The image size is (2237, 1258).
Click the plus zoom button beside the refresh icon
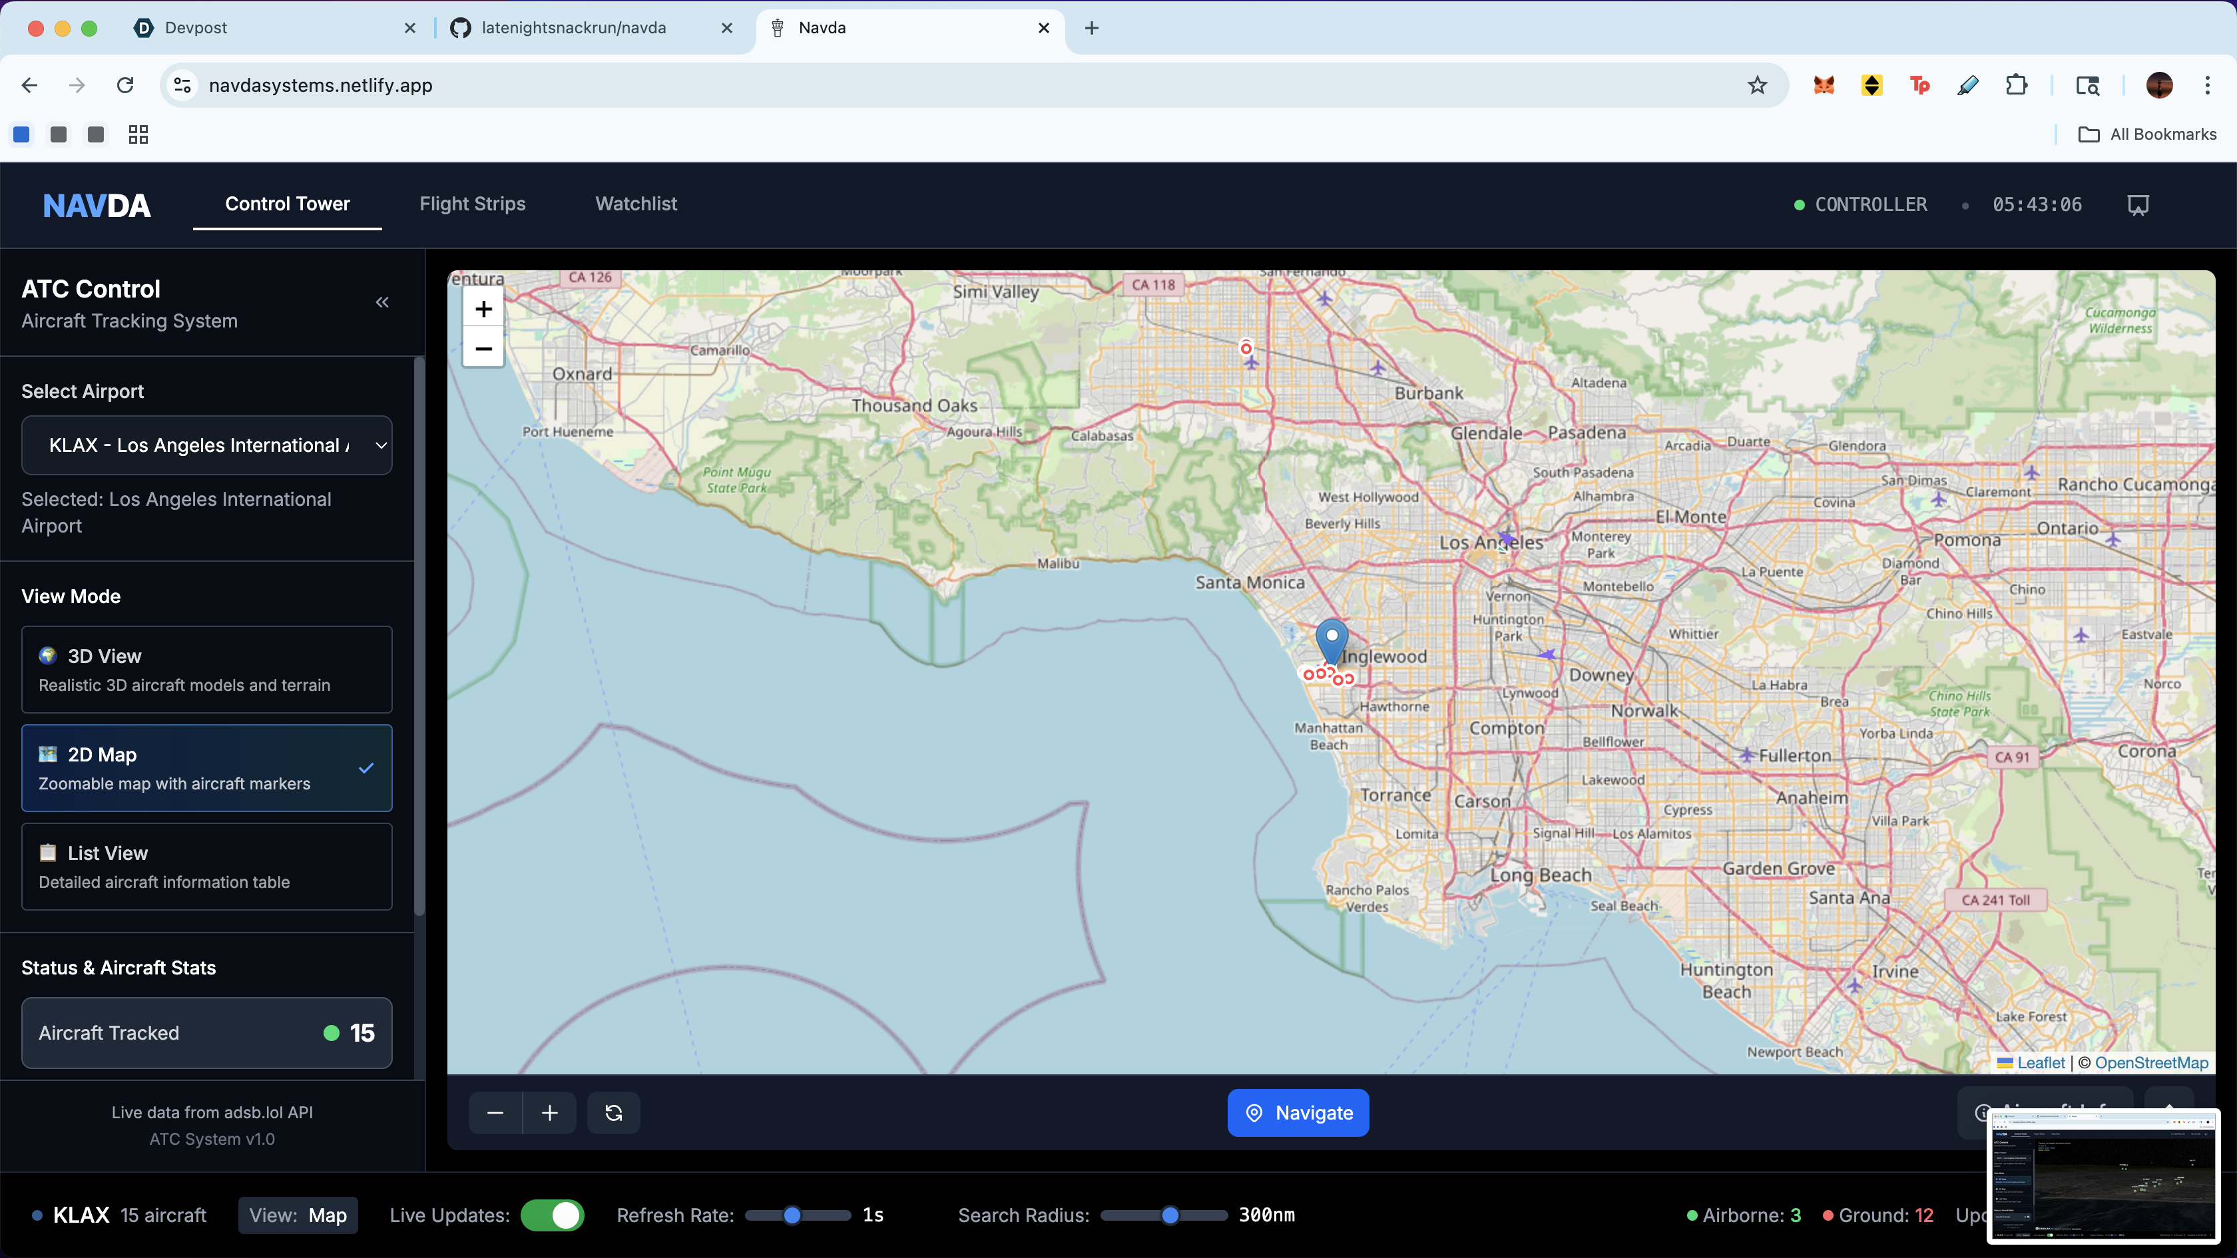pyautogui.click(x=550, y=1113)
